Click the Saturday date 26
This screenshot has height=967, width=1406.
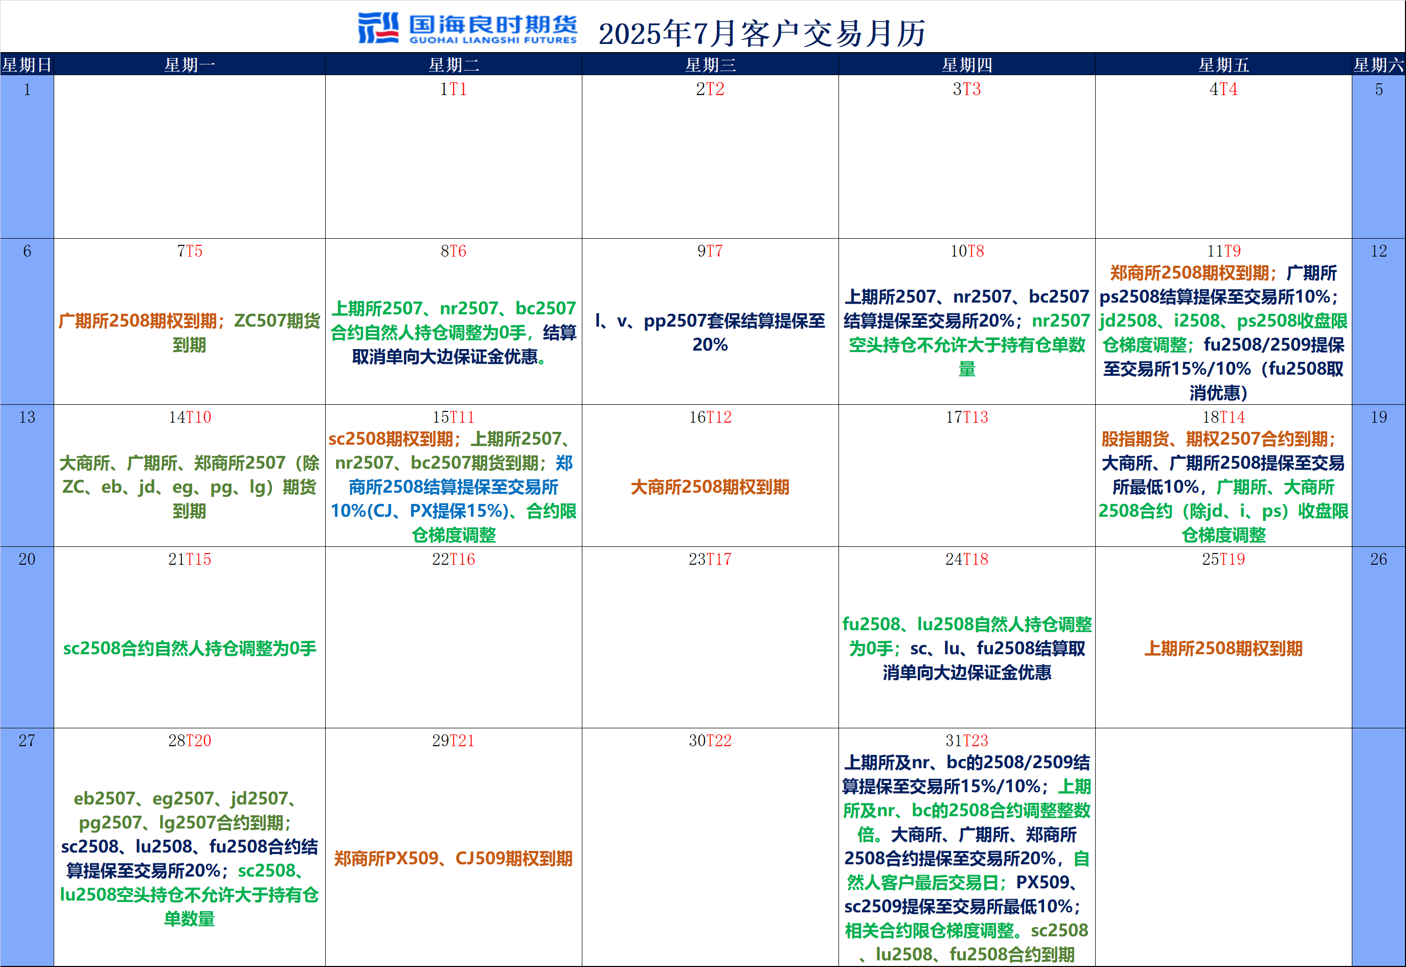click(1379, 559)
